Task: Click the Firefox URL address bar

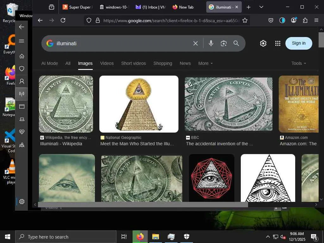Action: pyautogui.click(x=171, y=21)
